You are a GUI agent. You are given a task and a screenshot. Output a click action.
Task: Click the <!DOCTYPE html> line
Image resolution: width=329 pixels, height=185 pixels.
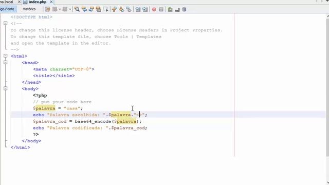click(31, 17)
